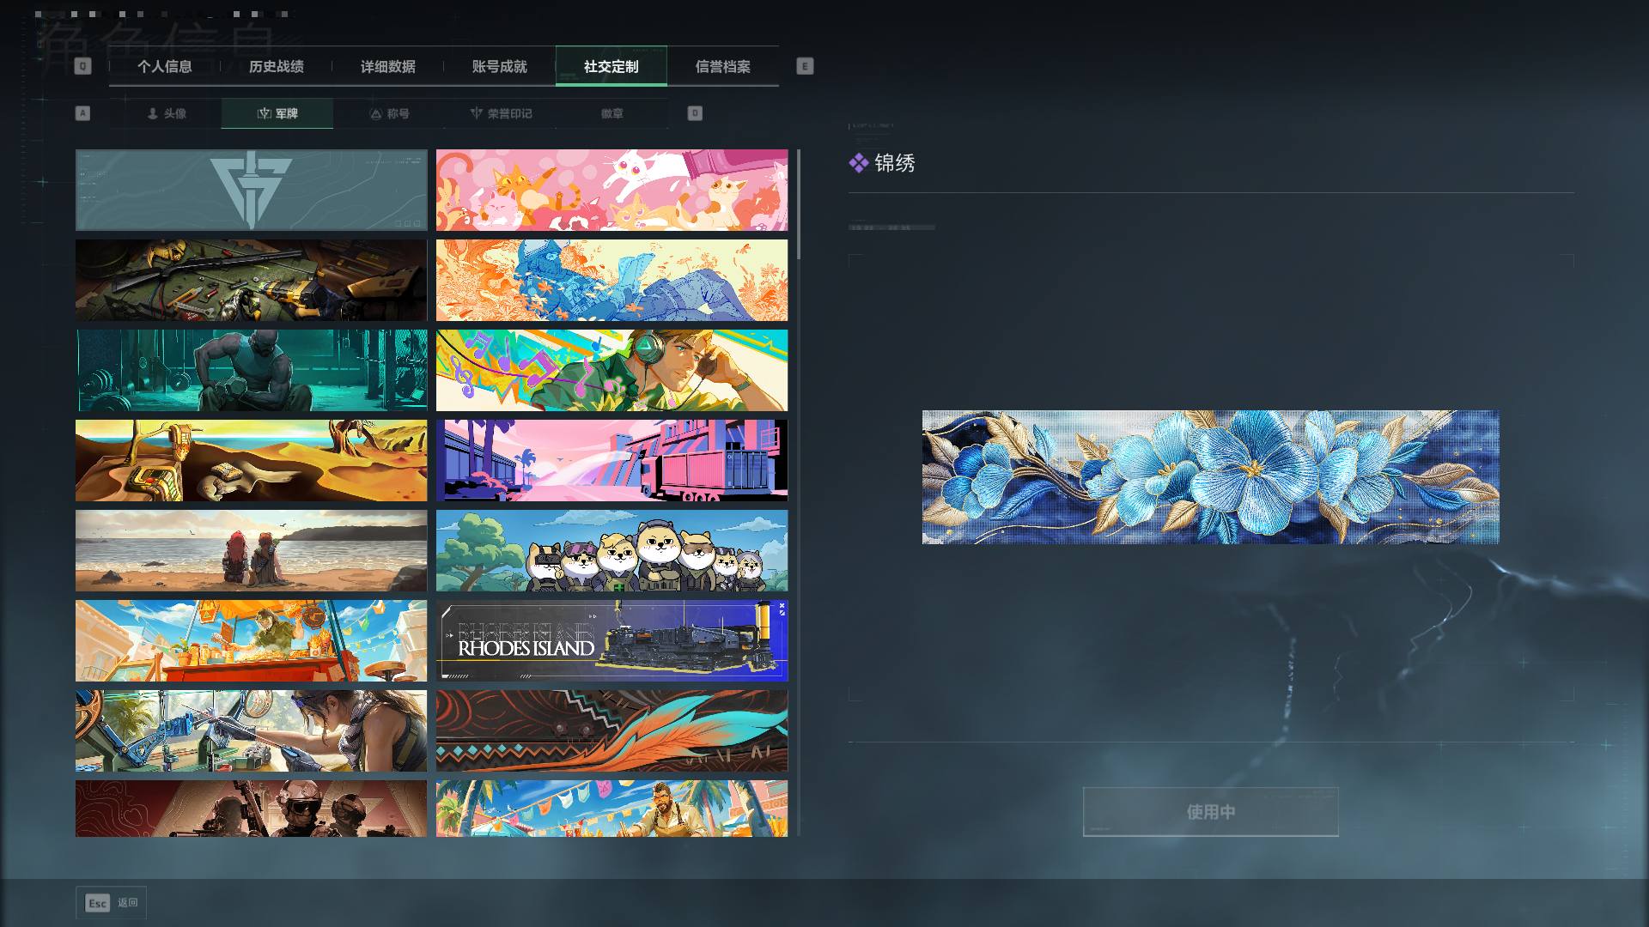Viewport: 1649px width, 927px height.
Task: Click the A key previous sub-tab icon
Action: point(82,113)
